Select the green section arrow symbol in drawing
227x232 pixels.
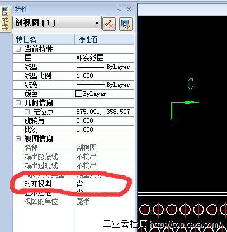pos(185,110)
